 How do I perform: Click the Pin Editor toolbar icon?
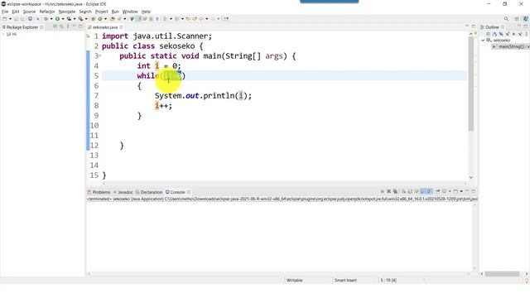point(226,19)
